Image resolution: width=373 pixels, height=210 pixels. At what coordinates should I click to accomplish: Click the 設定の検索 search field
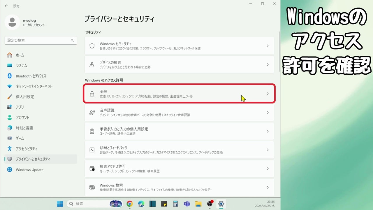click(41, 41)
